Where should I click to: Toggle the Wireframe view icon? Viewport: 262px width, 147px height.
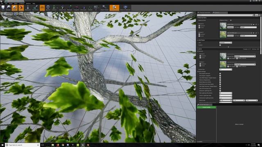28,8
